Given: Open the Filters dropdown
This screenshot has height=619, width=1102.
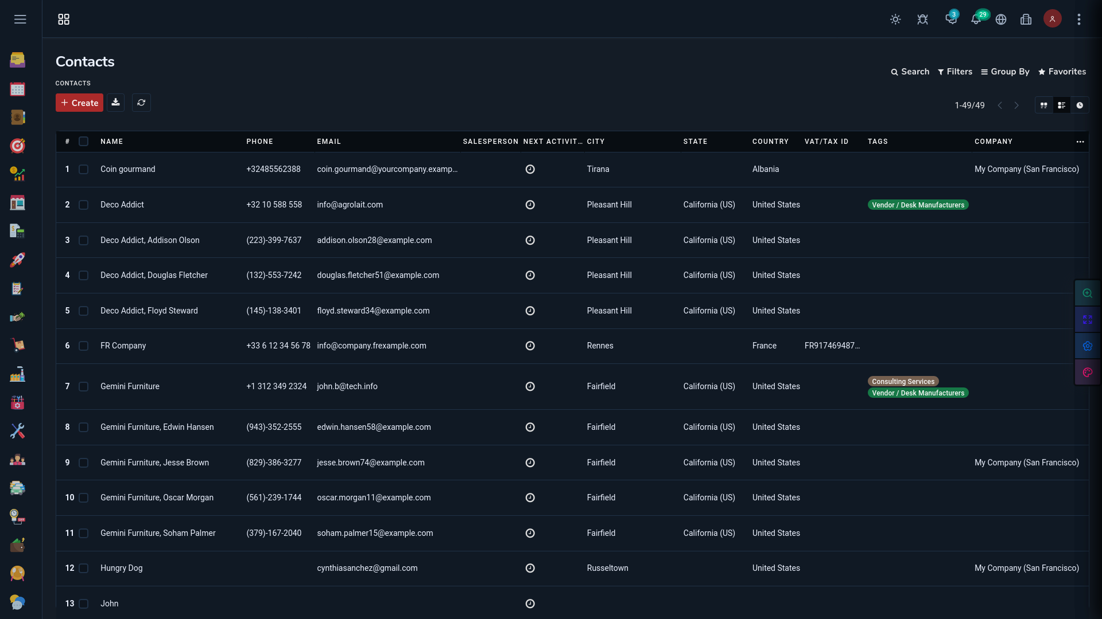Looking at the screenshot, I should coord(955,72).
